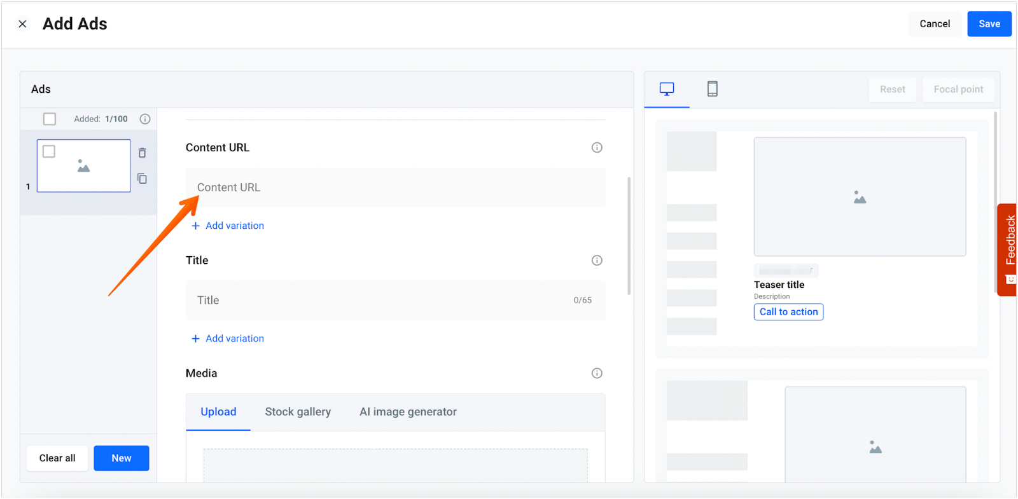The image size is (1018, 499).
Task: Open Title field info icon
Action: (x=596, y=260)
